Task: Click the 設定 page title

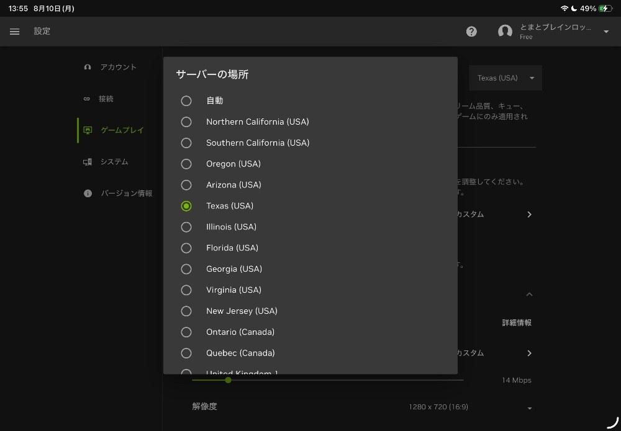Action: point(42,31)
